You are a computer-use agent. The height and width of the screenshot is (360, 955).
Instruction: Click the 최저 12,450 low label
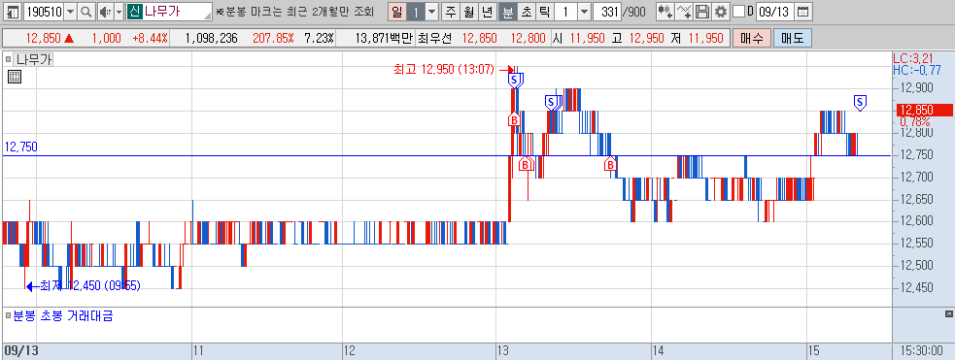[x=90, y=285]
